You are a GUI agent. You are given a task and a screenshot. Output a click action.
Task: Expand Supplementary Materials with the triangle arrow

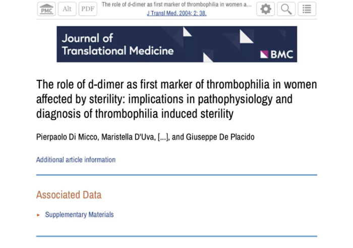(x=38, y=215)
